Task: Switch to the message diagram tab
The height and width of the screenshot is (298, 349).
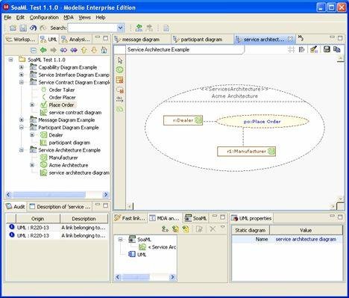Action: (x=141, y=40)
